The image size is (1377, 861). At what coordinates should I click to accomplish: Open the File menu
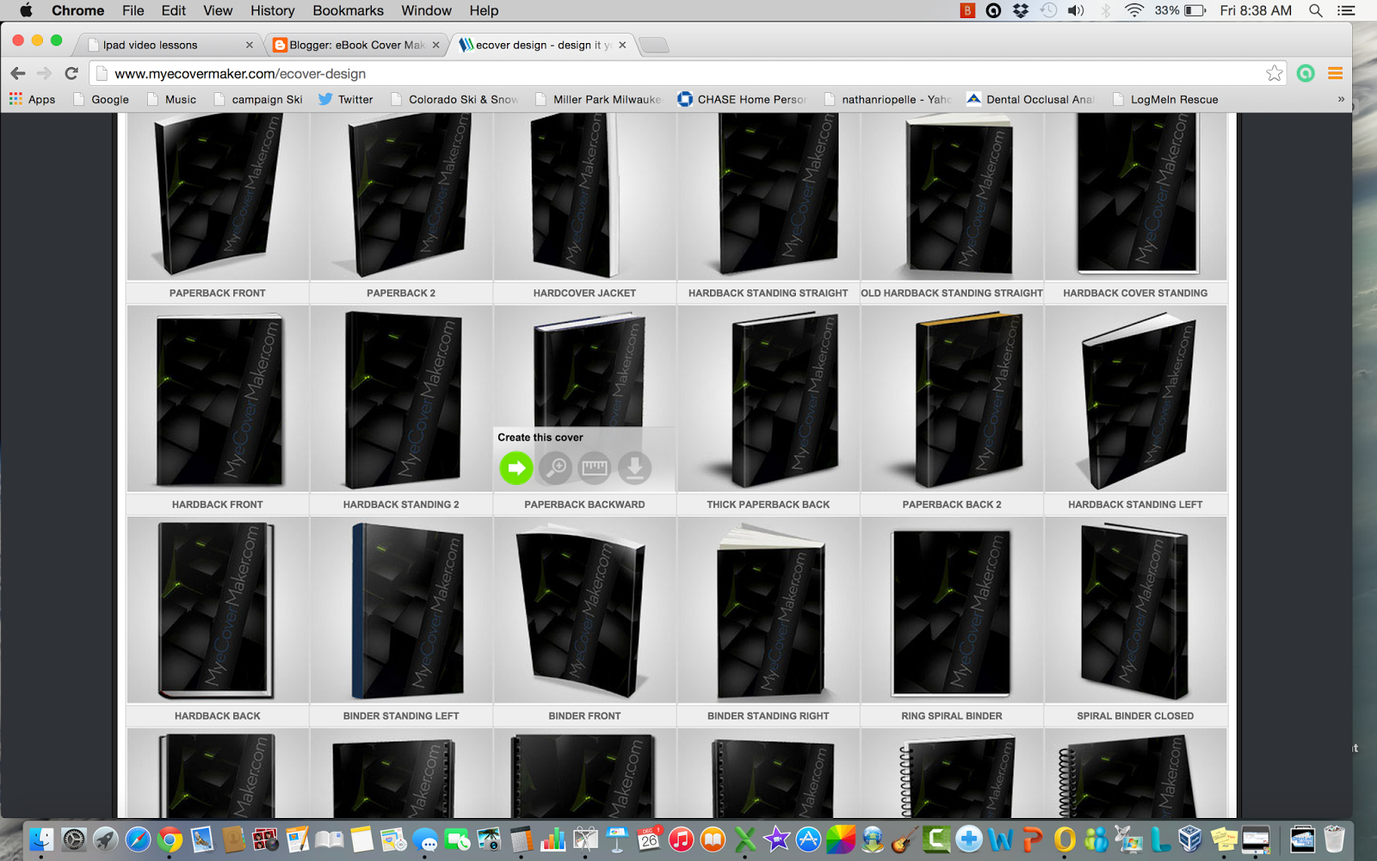pyautogui.click(x=133, y=10)
